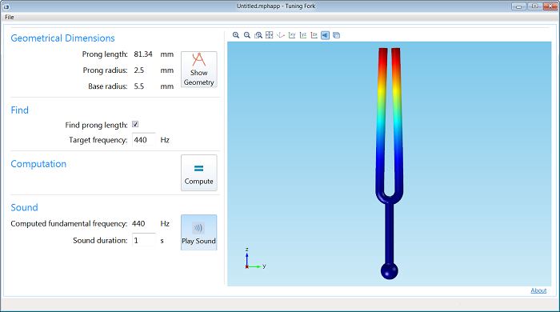The height and width of the screenshot is (312, 560).
Task: Click the Zoom In magnifier icon
Action: coord(236,35)
